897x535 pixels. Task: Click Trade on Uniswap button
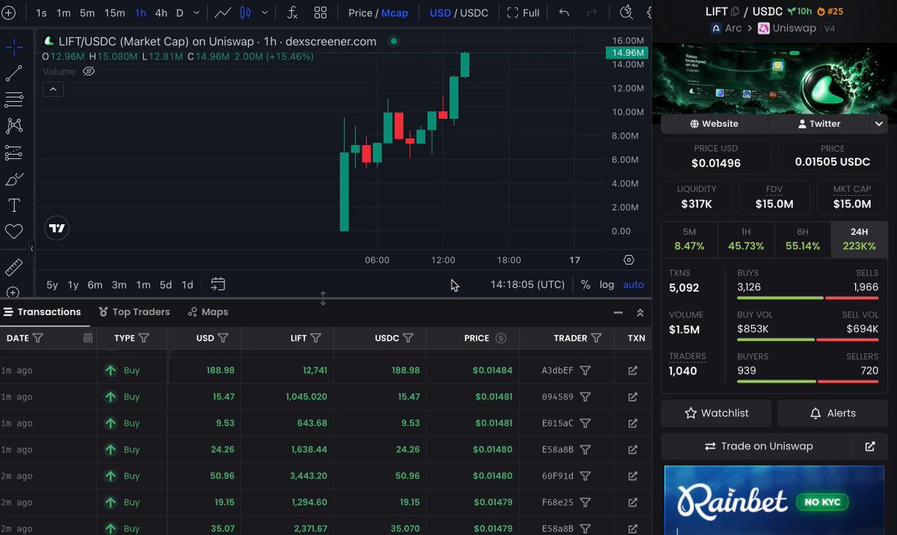pyautogui.click(x=758, y=446)
